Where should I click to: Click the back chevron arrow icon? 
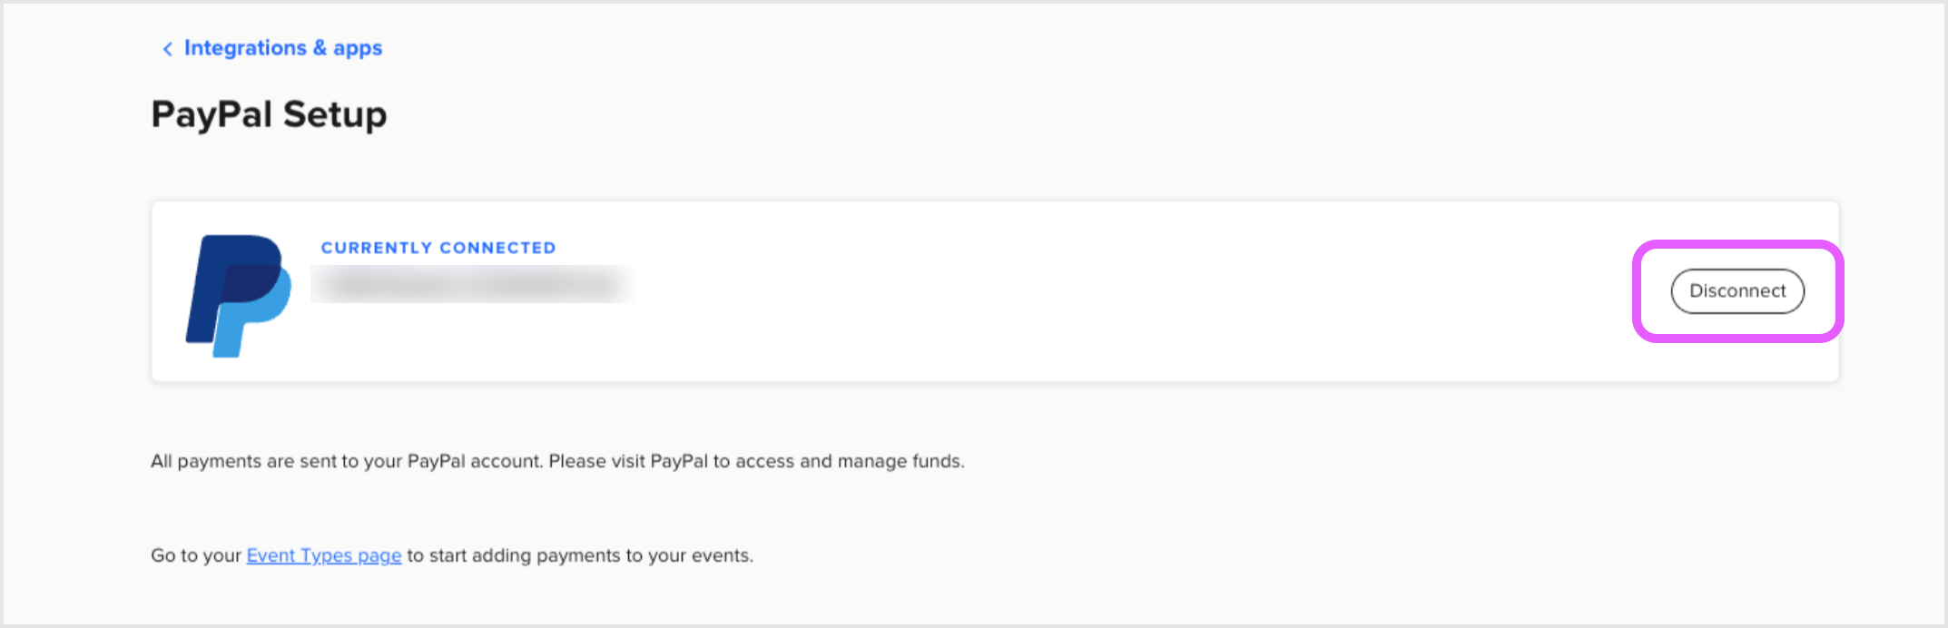(x=167, y=49)
